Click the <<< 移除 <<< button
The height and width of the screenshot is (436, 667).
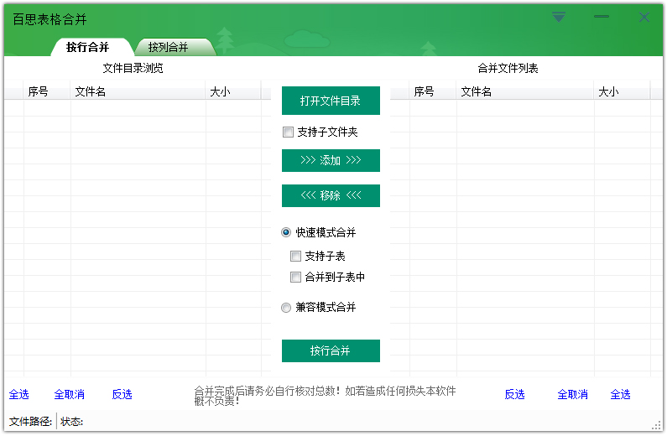pyautogui.click(x=331, y=195)
